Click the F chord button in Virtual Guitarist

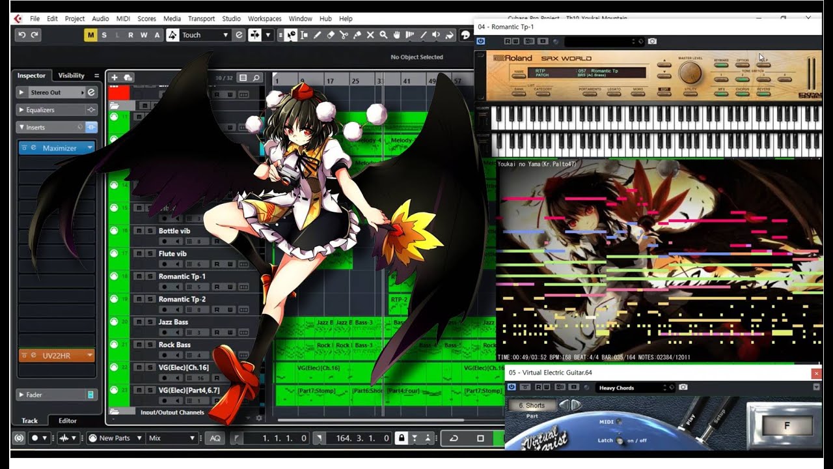(x=787, y=427)
